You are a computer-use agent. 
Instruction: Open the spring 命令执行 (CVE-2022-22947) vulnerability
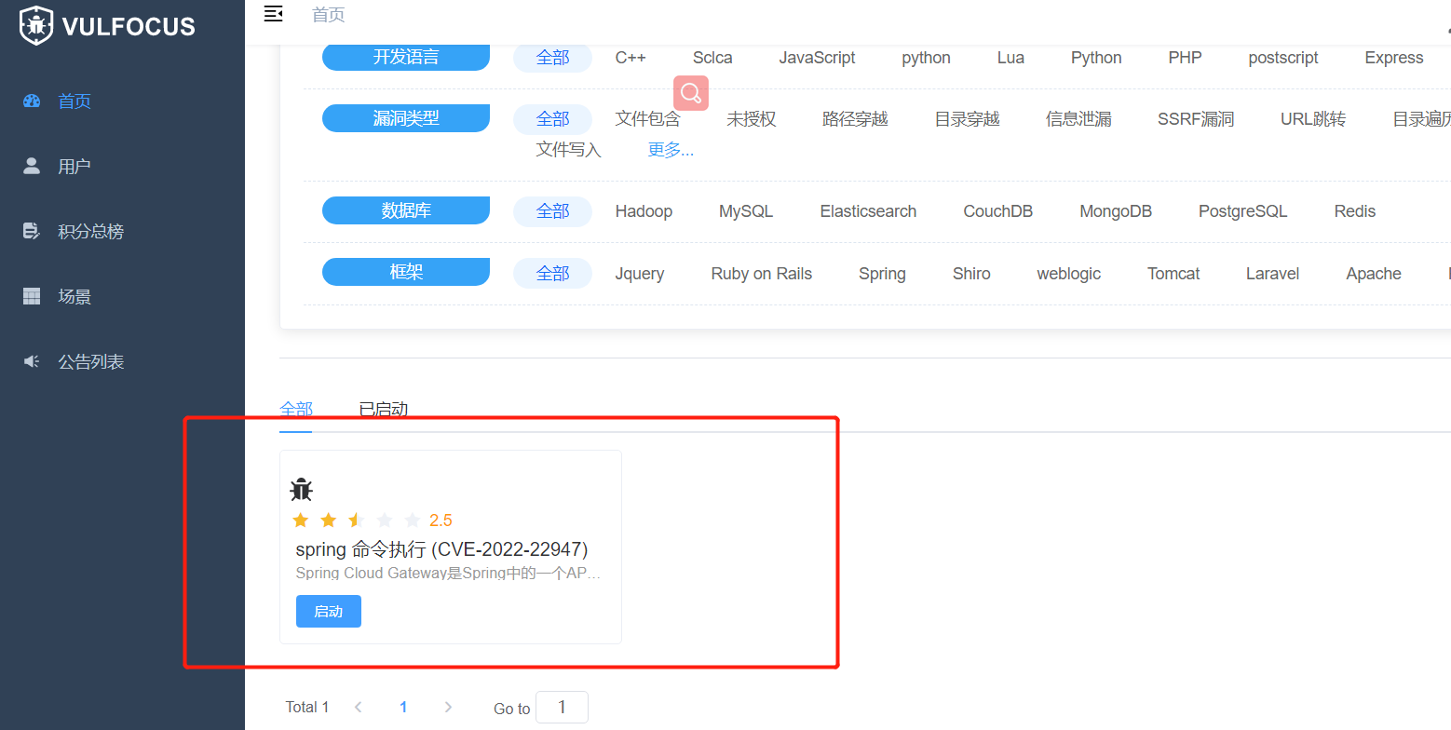pos(441,549)
